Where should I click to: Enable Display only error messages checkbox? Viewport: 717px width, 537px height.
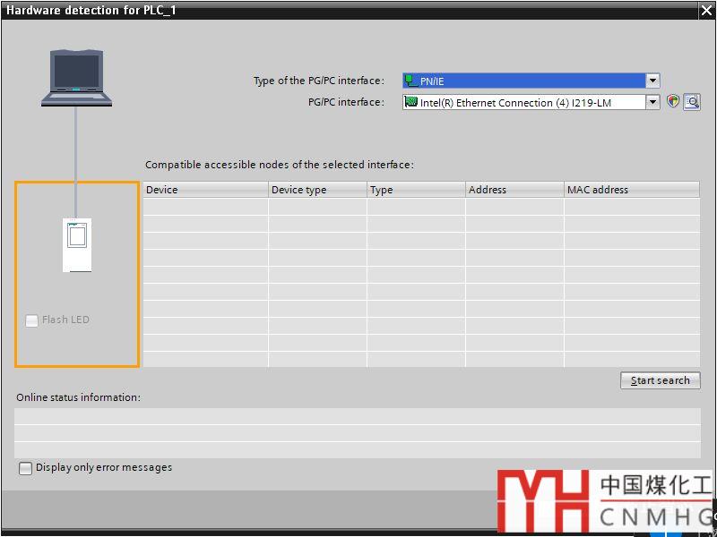25,468
